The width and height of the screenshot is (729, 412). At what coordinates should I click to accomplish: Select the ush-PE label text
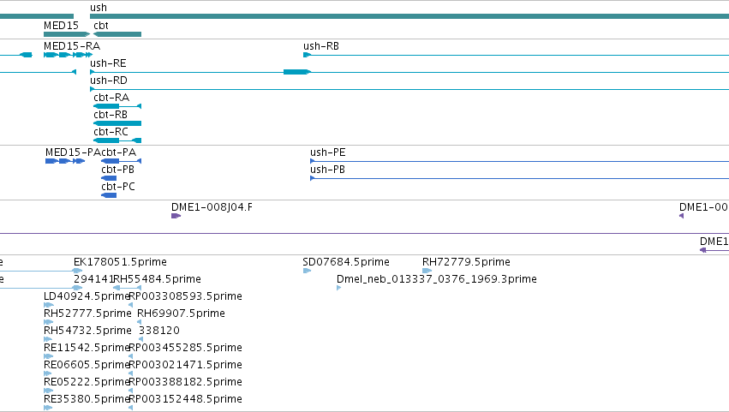point(328,152)
